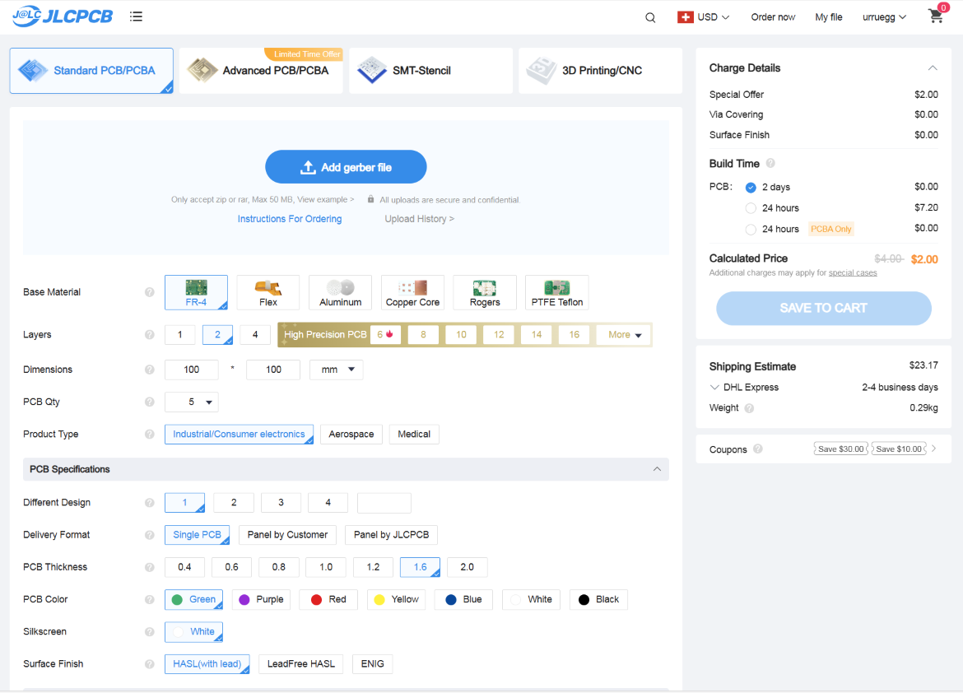Collapse the PCB Specifications section

[657, 469]
